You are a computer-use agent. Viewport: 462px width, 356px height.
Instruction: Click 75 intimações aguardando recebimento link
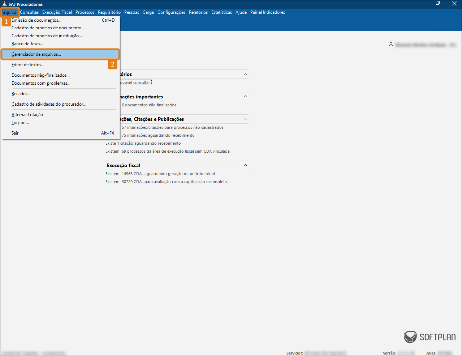coord(158,135)
